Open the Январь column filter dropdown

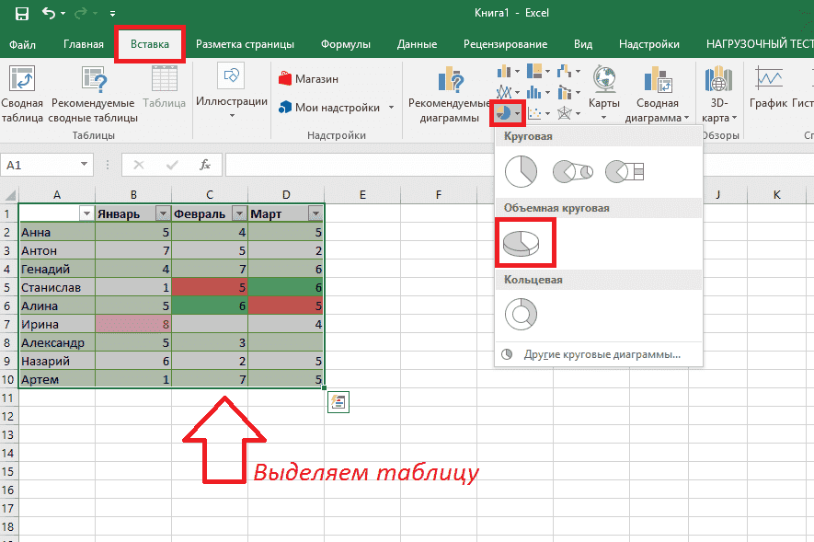[x=162, y=213]
